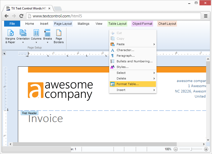
Task: Reload the web page
Action: pyautogui.click(x=21, y=16)
